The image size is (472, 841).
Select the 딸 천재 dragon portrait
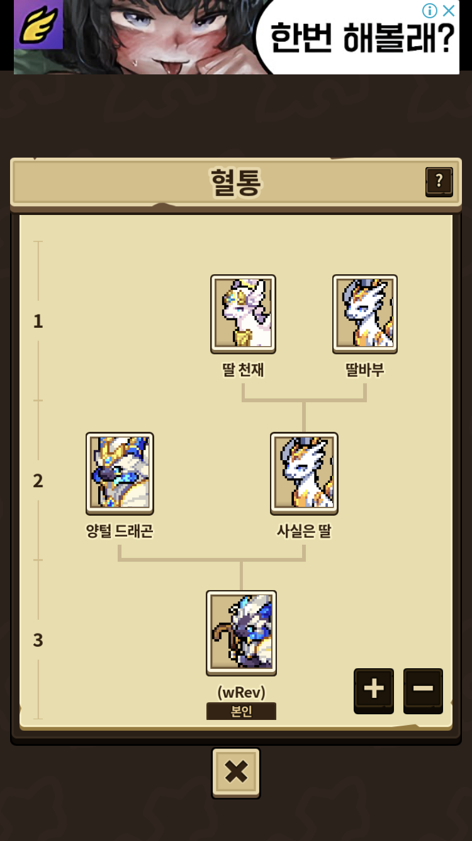point(243,313)
